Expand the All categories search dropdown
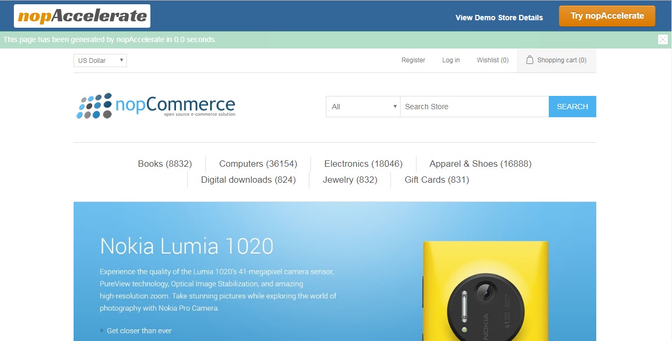Viewport: 672px width, 341px height. (x=363, y=107)
